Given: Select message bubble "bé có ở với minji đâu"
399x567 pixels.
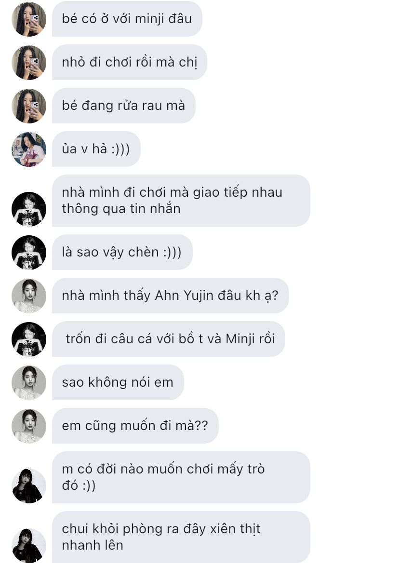Looking at the screenshot, I should tap(127, 19).
